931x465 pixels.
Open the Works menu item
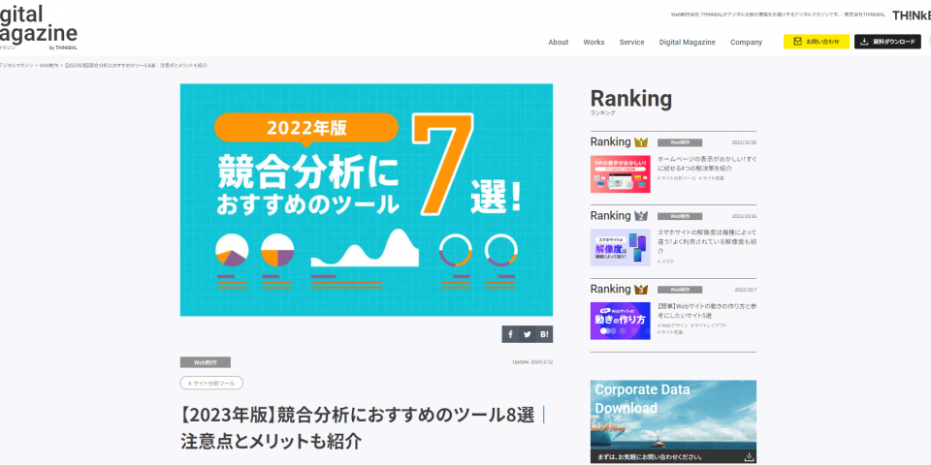[x=594, y=42]
